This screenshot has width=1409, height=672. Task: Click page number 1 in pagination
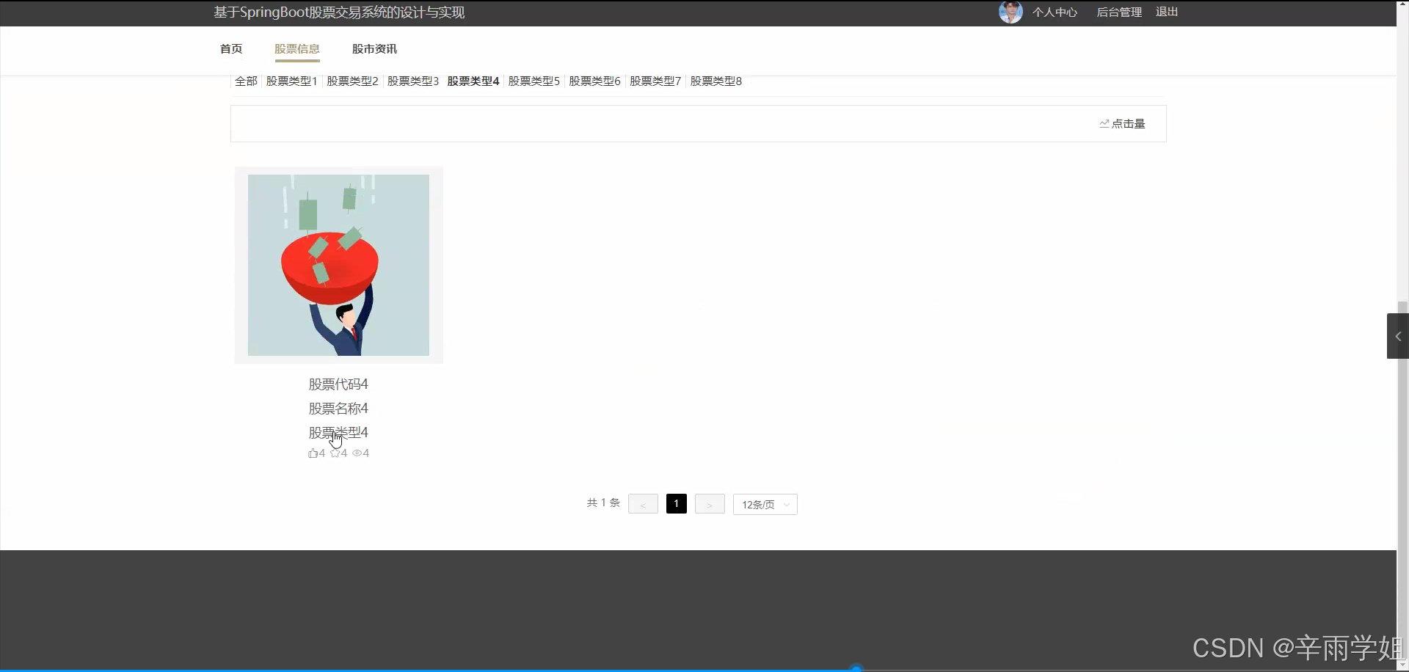tap(676, 503)
